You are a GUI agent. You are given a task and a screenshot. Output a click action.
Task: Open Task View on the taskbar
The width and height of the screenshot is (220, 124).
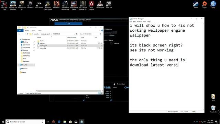tap(47, 122)
